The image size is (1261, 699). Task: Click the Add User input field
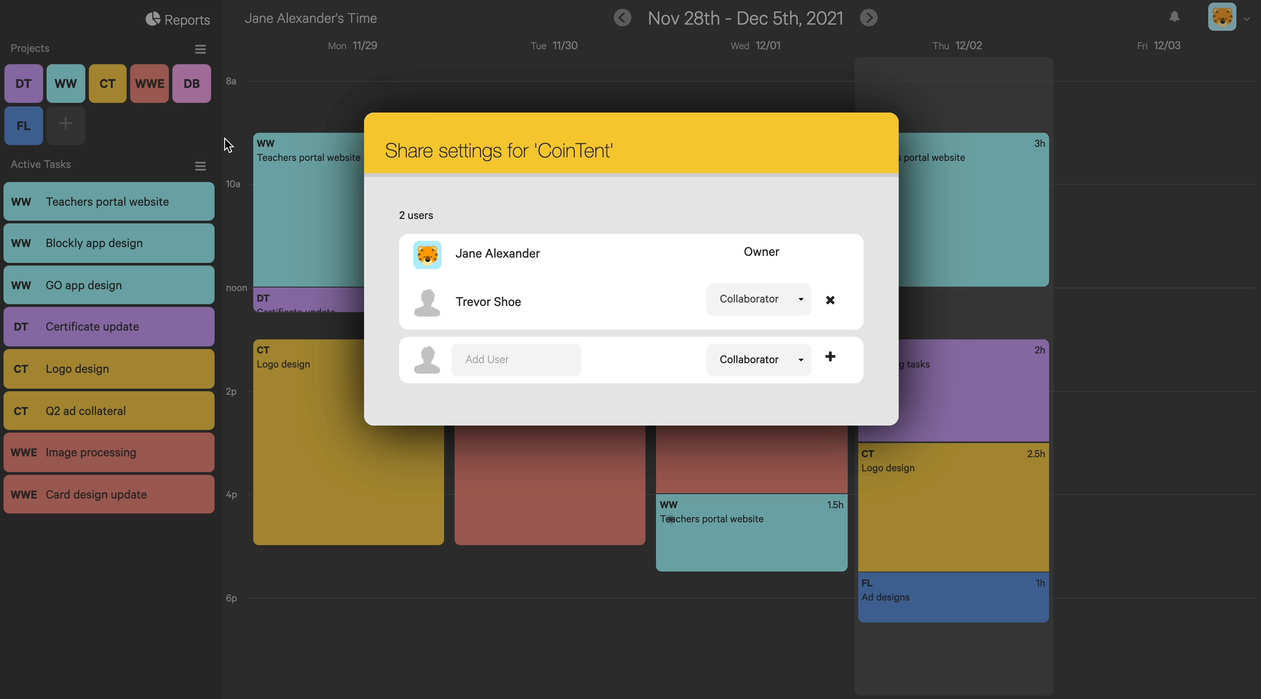pyautogui.click(x=515, y=360)
